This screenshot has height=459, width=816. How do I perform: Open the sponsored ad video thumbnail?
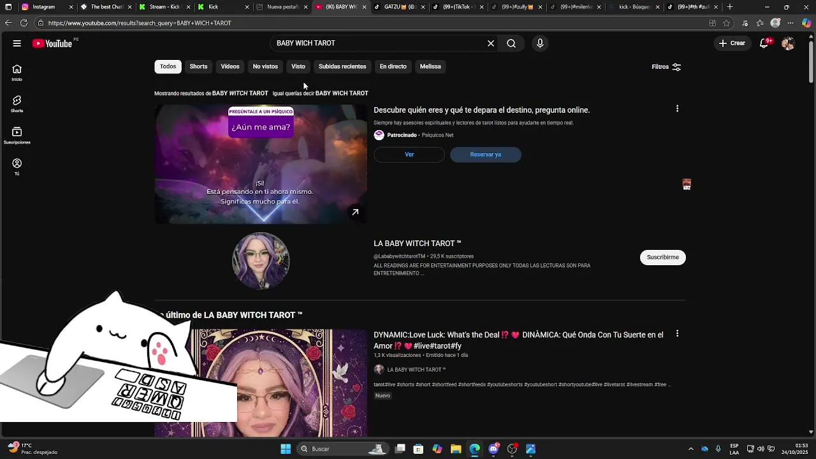261,164
